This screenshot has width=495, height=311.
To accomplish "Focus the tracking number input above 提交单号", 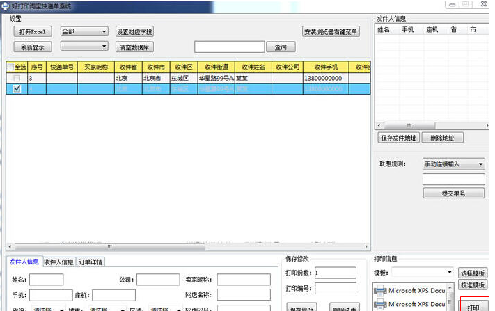I will pyautogui.click(x=453, y=180).
